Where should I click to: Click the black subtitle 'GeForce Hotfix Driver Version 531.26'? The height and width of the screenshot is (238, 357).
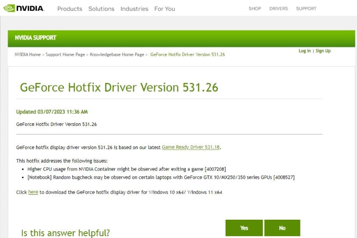click(x=57, y=124)
